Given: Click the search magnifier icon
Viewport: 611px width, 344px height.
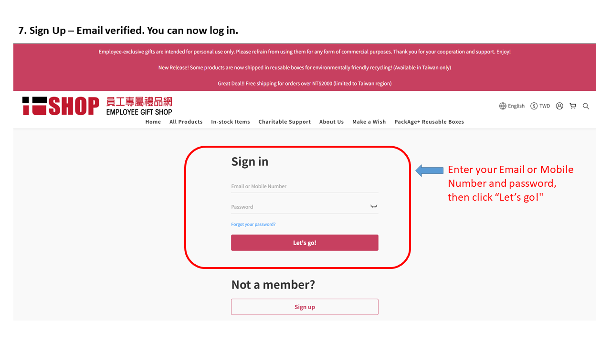Looking at the screenshot, I should click(586, 106).
